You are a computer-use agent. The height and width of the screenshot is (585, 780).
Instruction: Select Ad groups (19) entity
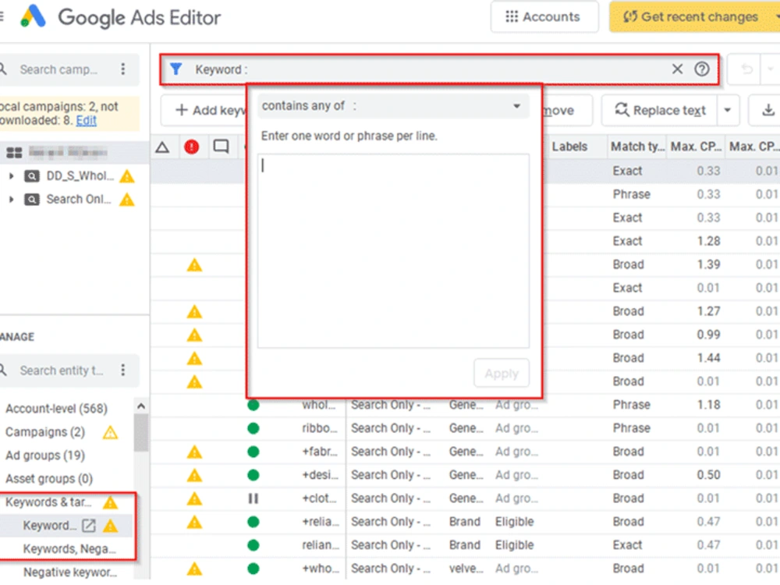pos(45,456)
